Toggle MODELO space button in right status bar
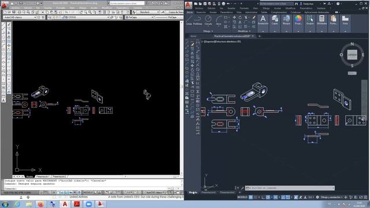Image resolution: width=370 pixels, height=208 pixels. (242, 197)
